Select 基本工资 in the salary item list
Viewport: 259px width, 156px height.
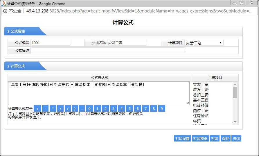coord(201,100)
